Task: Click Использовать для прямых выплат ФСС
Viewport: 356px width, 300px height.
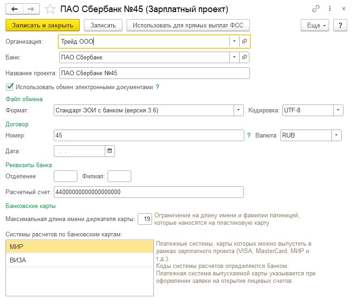Action: pyautogui.click(x=188, y=25)
